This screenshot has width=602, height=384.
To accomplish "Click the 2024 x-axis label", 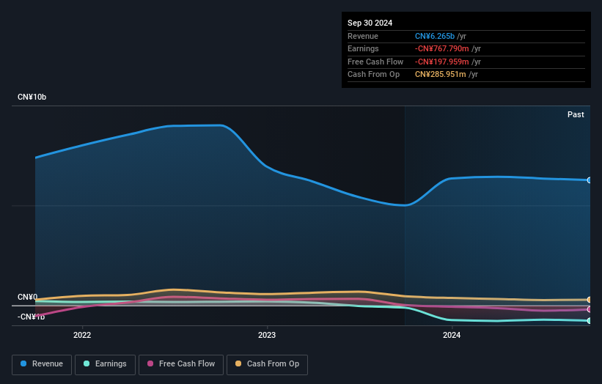I will coord(452,335).
